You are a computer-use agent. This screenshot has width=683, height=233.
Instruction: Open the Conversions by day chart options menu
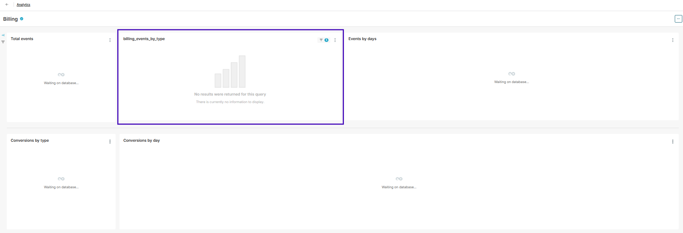point(673,142)
